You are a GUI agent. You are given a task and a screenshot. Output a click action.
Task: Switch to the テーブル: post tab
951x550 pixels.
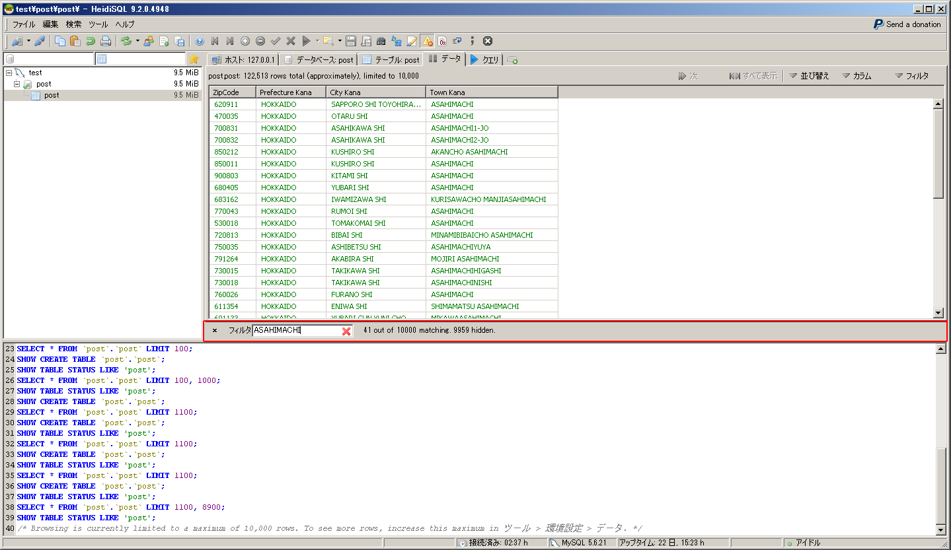click(391, 59)
